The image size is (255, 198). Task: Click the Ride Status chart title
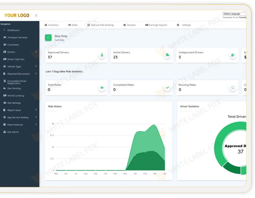tap(55, 106)
